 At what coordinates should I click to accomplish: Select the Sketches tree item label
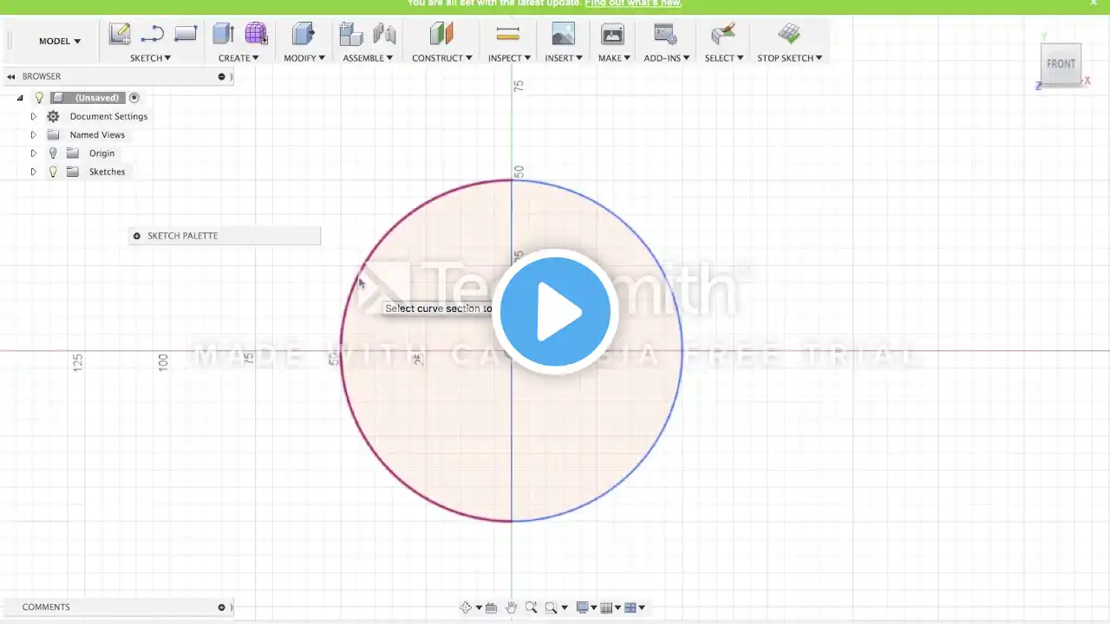(107, 172)
